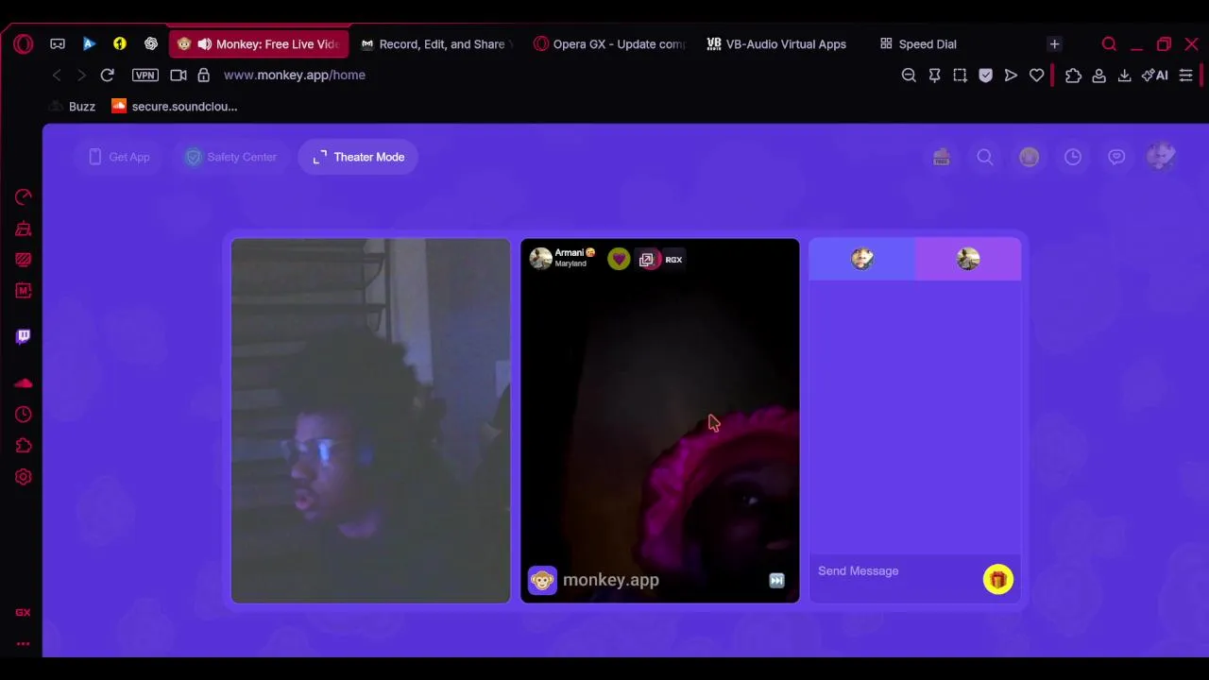Open extensions puzzle piece icon

[x=1073, y=75]
